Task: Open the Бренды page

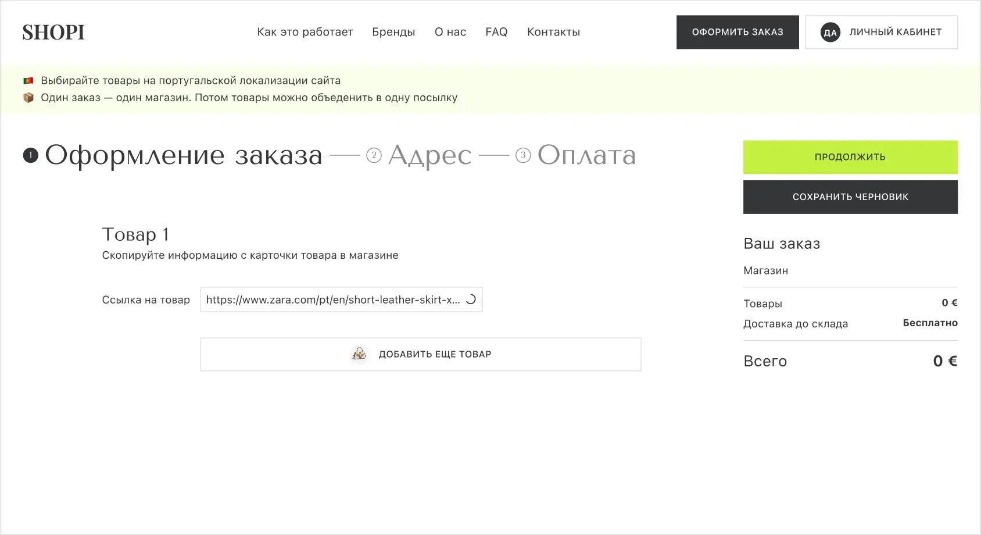Action: [x=393, y=32]
